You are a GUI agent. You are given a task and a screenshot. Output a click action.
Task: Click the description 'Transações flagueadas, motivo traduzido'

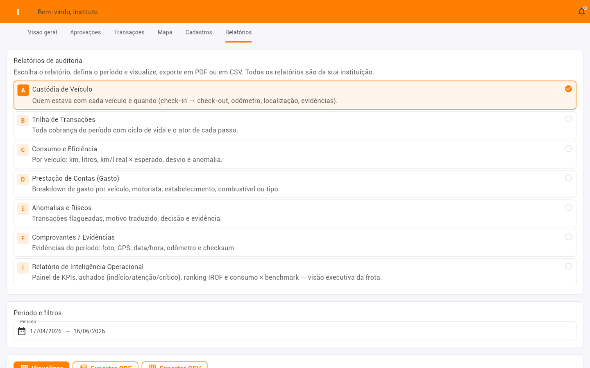(127, 218)
